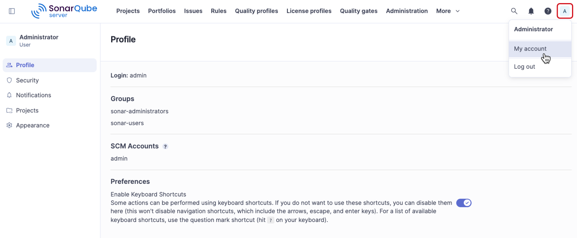Disable keyboard shortcuts with the toggle

pyautogui.click(x=464, y=203)
